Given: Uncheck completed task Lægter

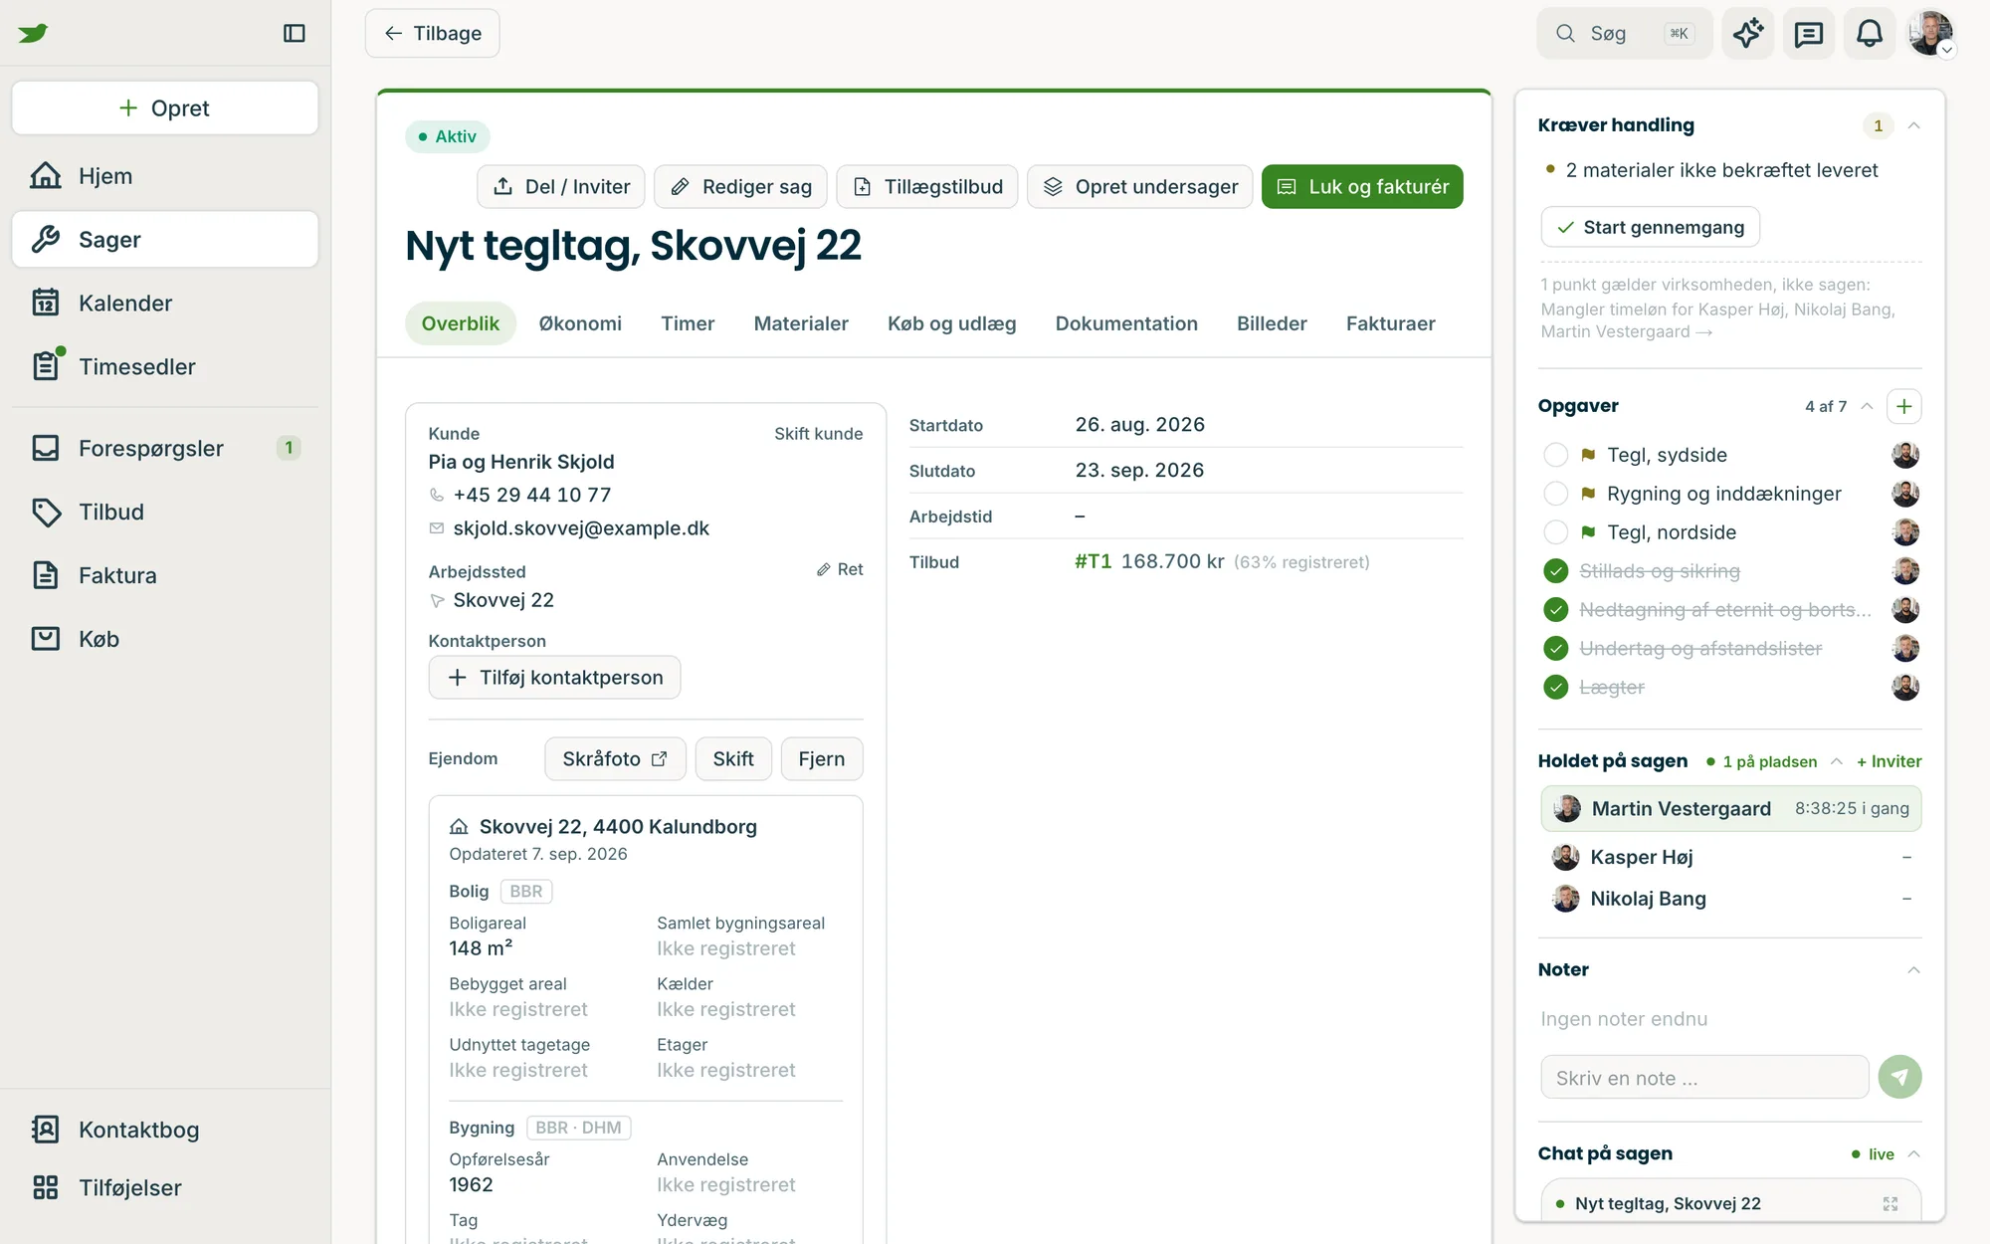Looking at the screenshot, I should (1556, 688).
